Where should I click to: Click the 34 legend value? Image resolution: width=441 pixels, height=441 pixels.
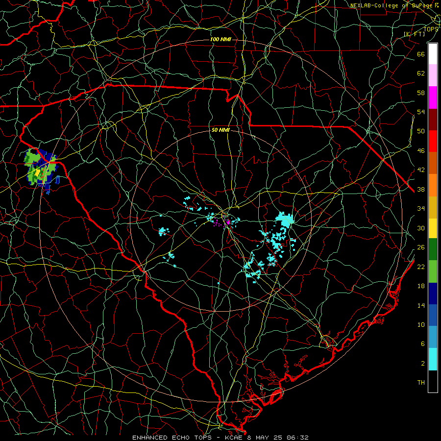pyautogui.click(x=421, y=208)
